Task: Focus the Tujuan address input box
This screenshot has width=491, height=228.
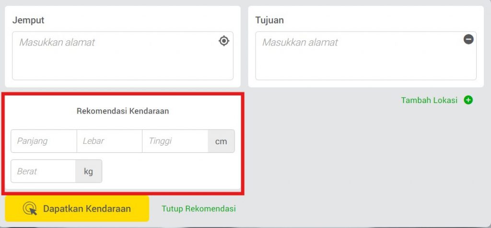Action: click(x=366, y=56)
